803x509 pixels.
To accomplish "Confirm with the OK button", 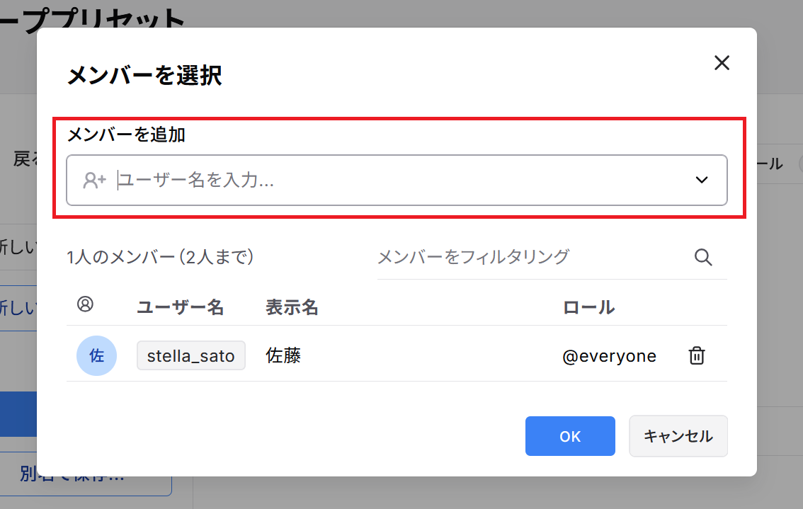I will coord(570,436).
